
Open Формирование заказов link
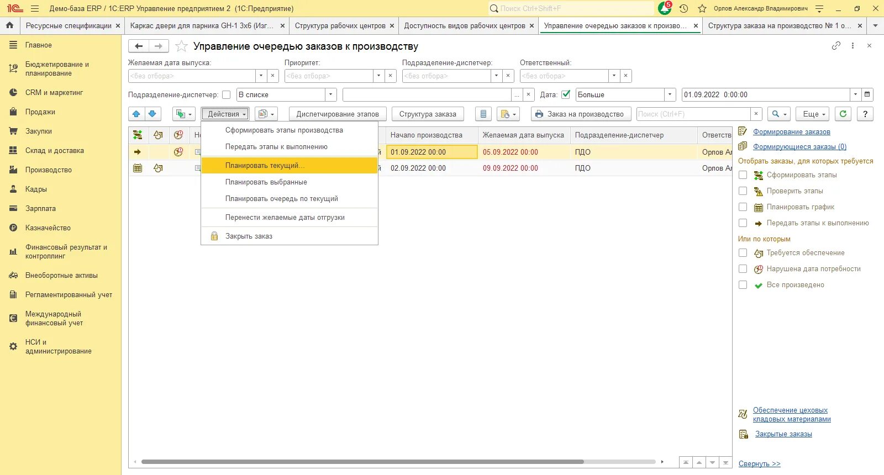click(791, 131)
